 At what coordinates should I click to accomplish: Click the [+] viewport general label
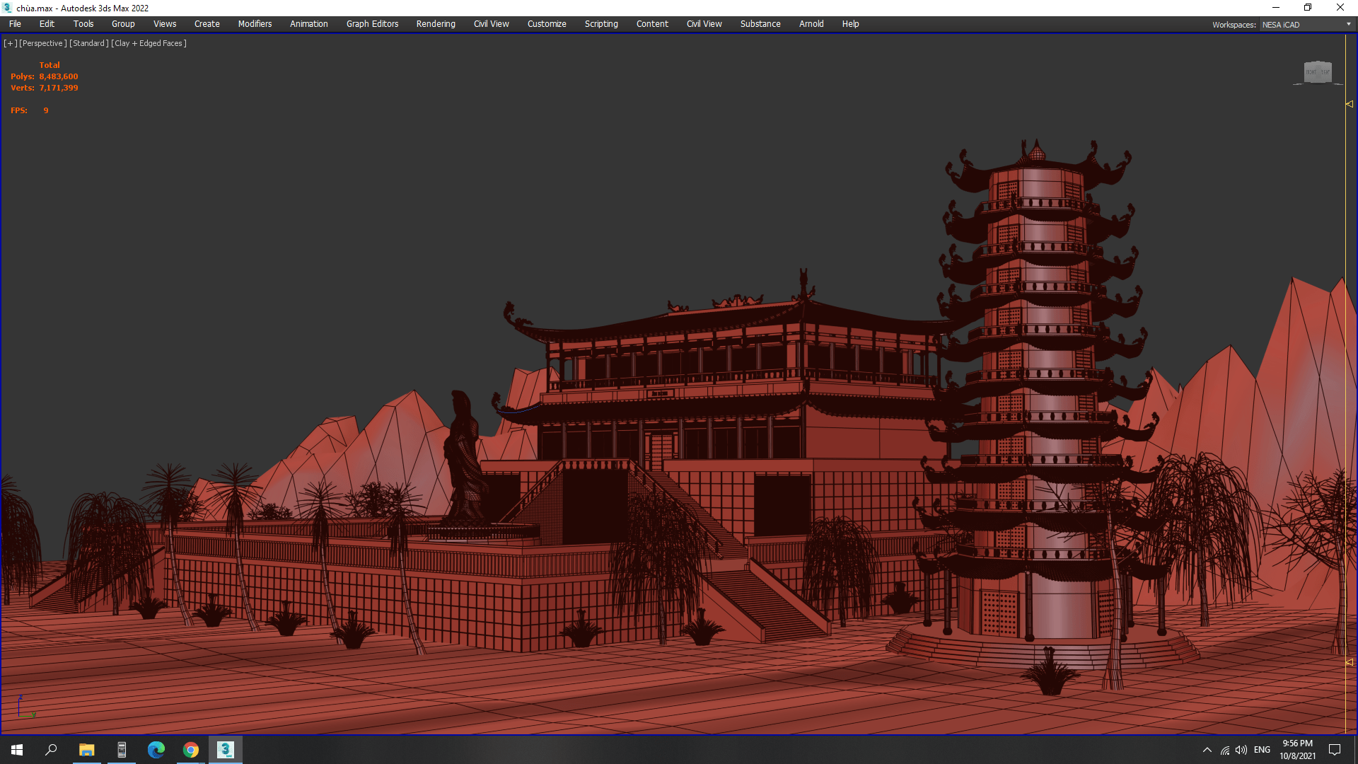click(10, 43)
